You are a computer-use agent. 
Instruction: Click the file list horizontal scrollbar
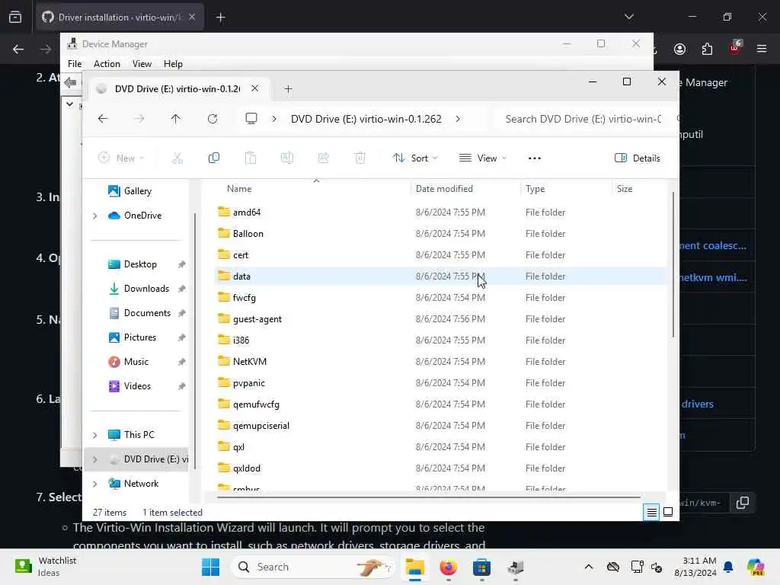428,497
